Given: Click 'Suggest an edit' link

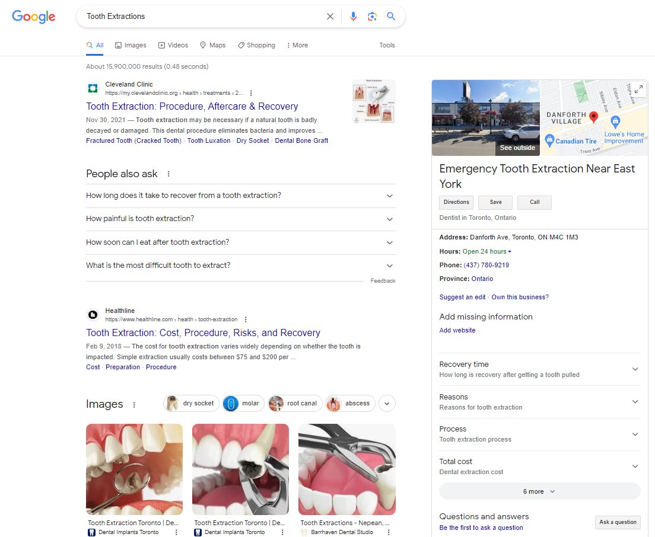Looking at the screenshot, I should click(462, 297).
